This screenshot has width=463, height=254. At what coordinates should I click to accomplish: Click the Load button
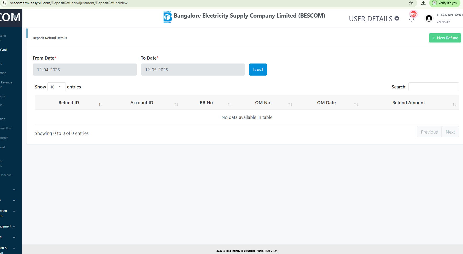[x=258, y=70]
